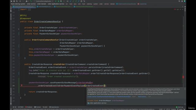Click the Run with Coverage icon
Image resolution: width=196 pixels, height=110 pixels.
61,1
